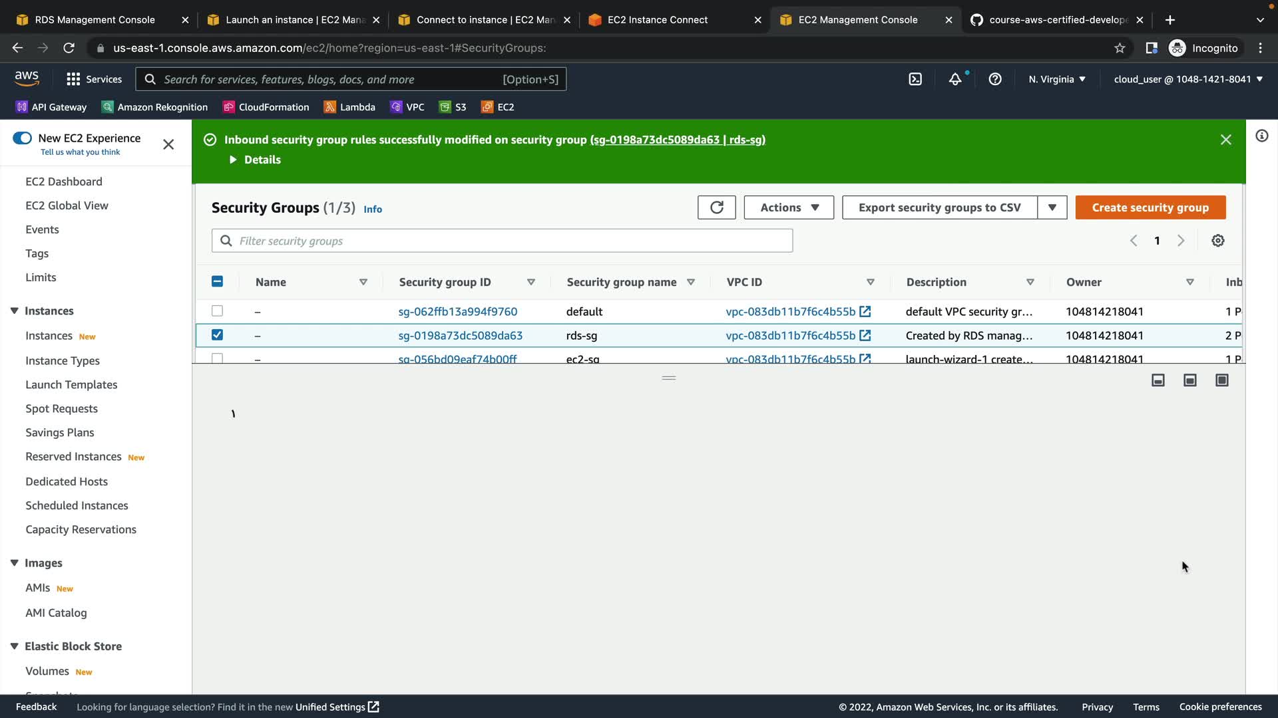The width and height of the screenshot is (1278, 718).
Task: Click the Filter security groups field
Action: point(502,241)
